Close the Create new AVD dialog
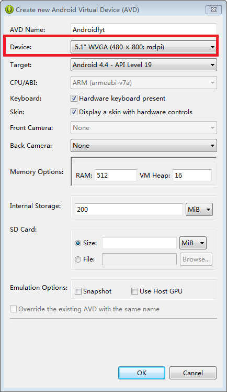This screenshot has height=392, width=227. (213, 10)
